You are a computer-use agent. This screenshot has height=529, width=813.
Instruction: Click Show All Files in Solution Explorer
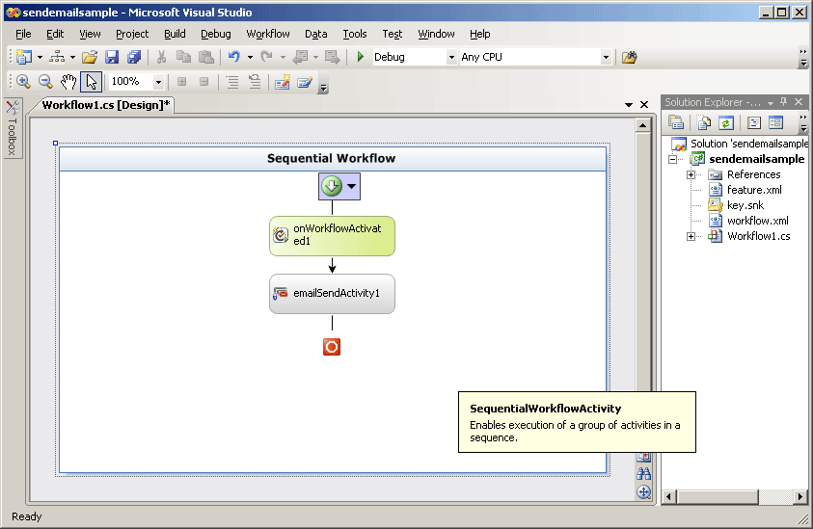[704, 122]
